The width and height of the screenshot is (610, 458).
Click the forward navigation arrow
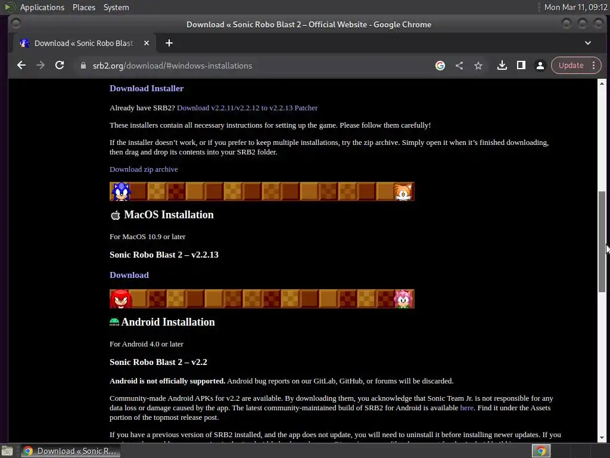click(41, 66)
